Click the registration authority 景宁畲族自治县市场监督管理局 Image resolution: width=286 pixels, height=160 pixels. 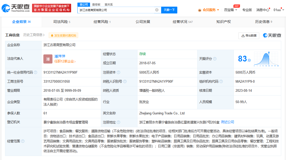pyautogui.click(x=66, y=122)
